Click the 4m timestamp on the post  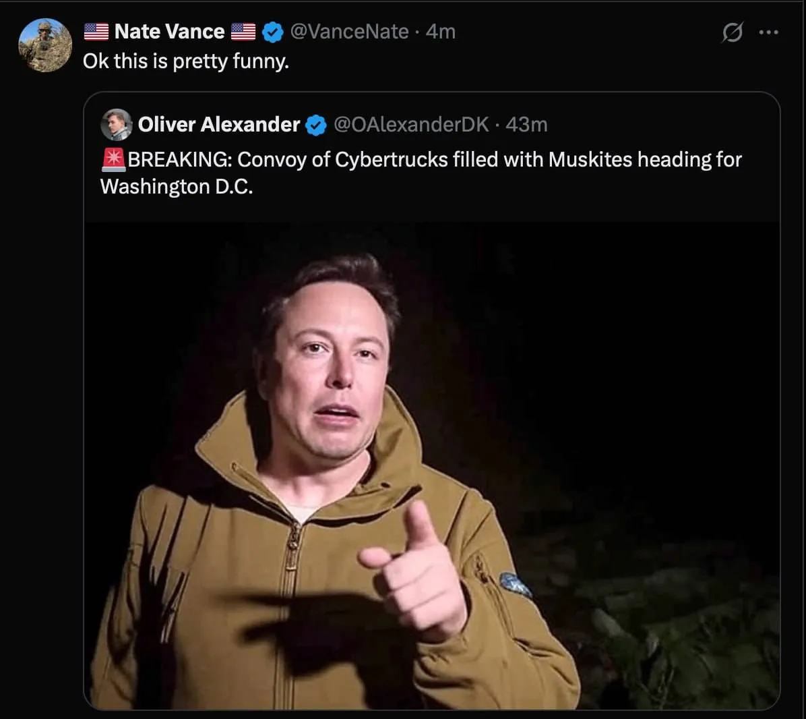point(441,32)
